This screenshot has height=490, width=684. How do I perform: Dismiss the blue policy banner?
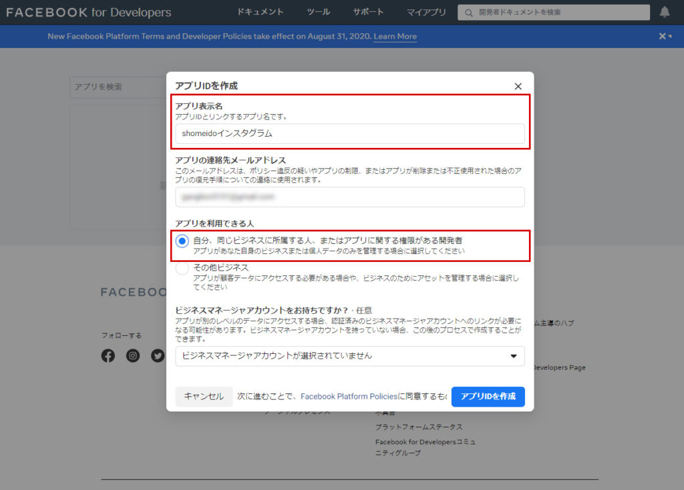pos(662,36)
